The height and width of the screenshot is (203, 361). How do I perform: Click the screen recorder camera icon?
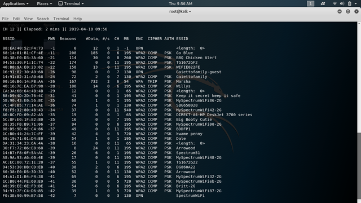[x=323, y=3]
